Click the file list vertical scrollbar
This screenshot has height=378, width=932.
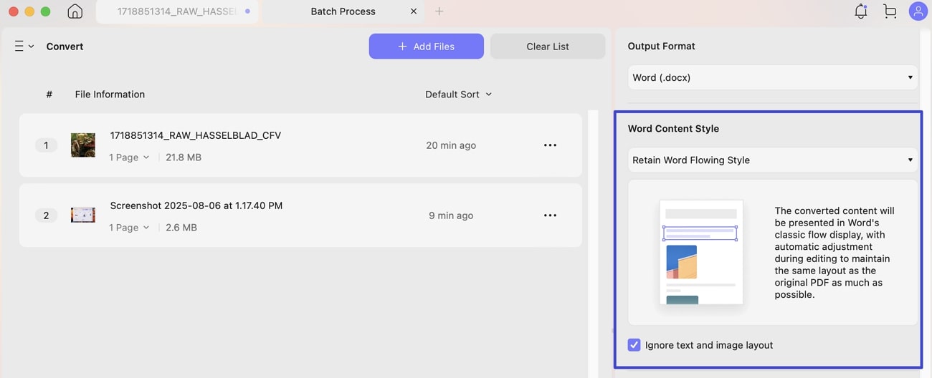coord(593,243)
